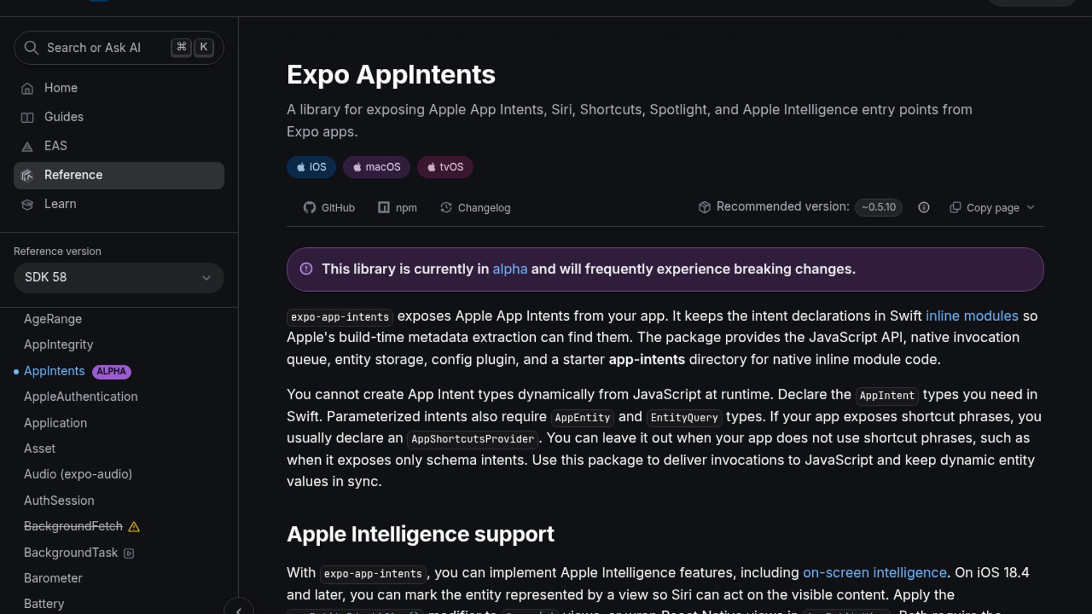The image size is (1092, 614).
Task: Click the Guides book icon
Action: 27,118
